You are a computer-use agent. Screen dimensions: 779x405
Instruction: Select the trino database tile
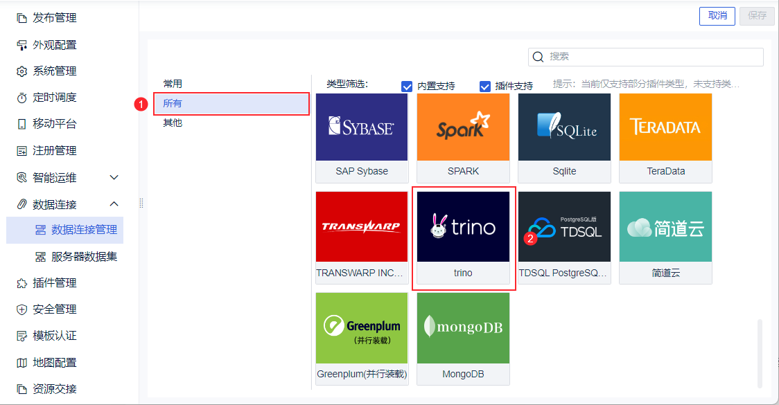tap(463, 237)
